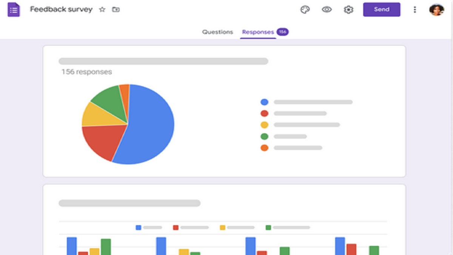Click the preview eye icon

327,10
